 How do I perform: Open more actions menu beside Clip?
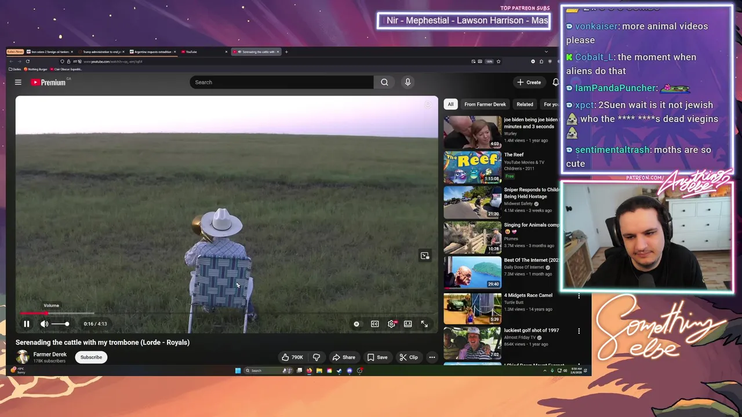(432, 357)
